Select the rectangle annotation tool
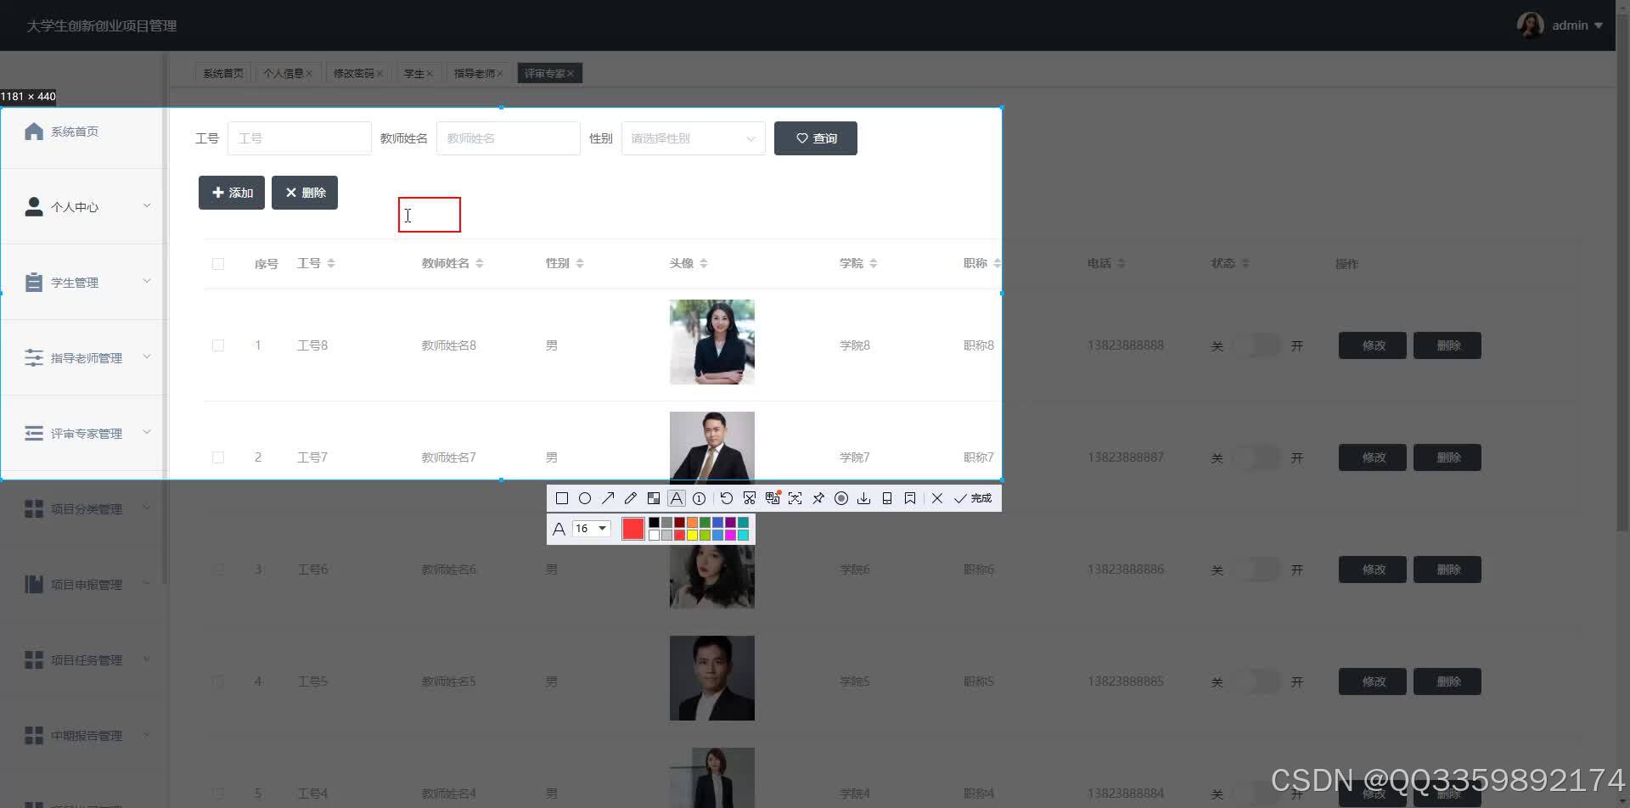The width and height of the screenshot is (1630, 808). point(561,498)
